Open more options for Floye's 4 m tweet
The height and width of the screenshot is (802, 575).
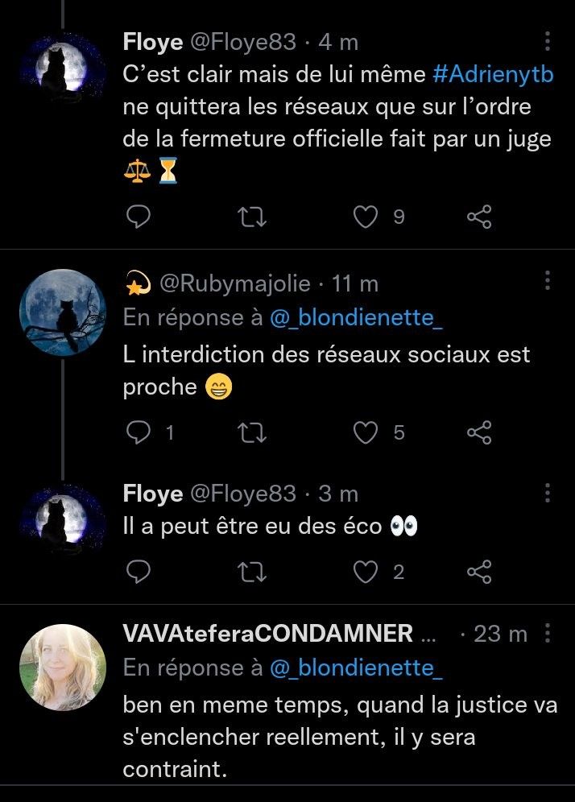pos(548,41)
